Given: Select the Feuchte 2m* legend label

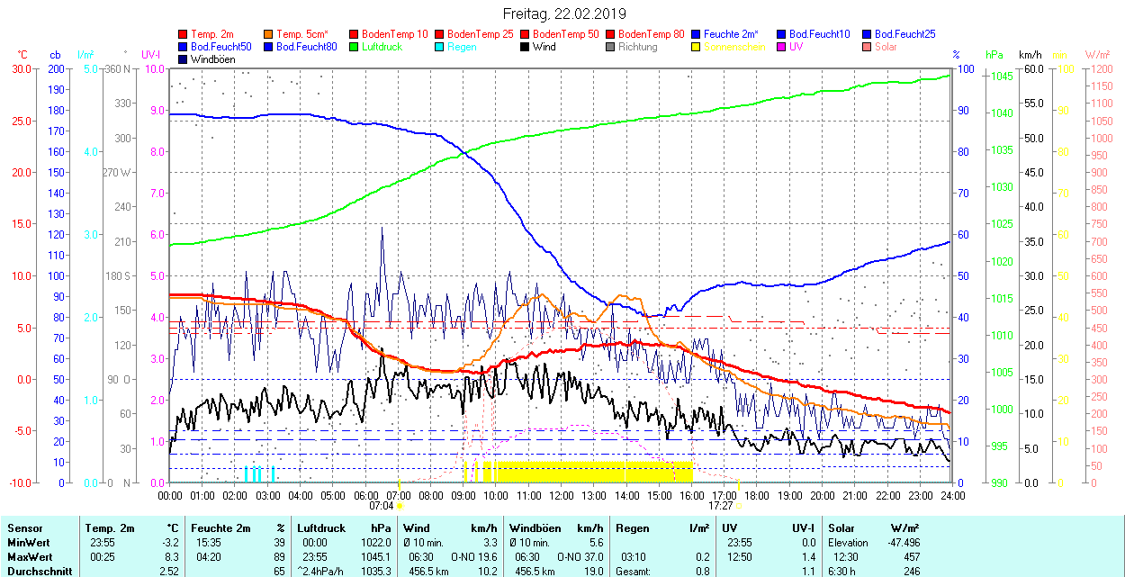Looking at the screenshot, I should click(x=732, y=34).
